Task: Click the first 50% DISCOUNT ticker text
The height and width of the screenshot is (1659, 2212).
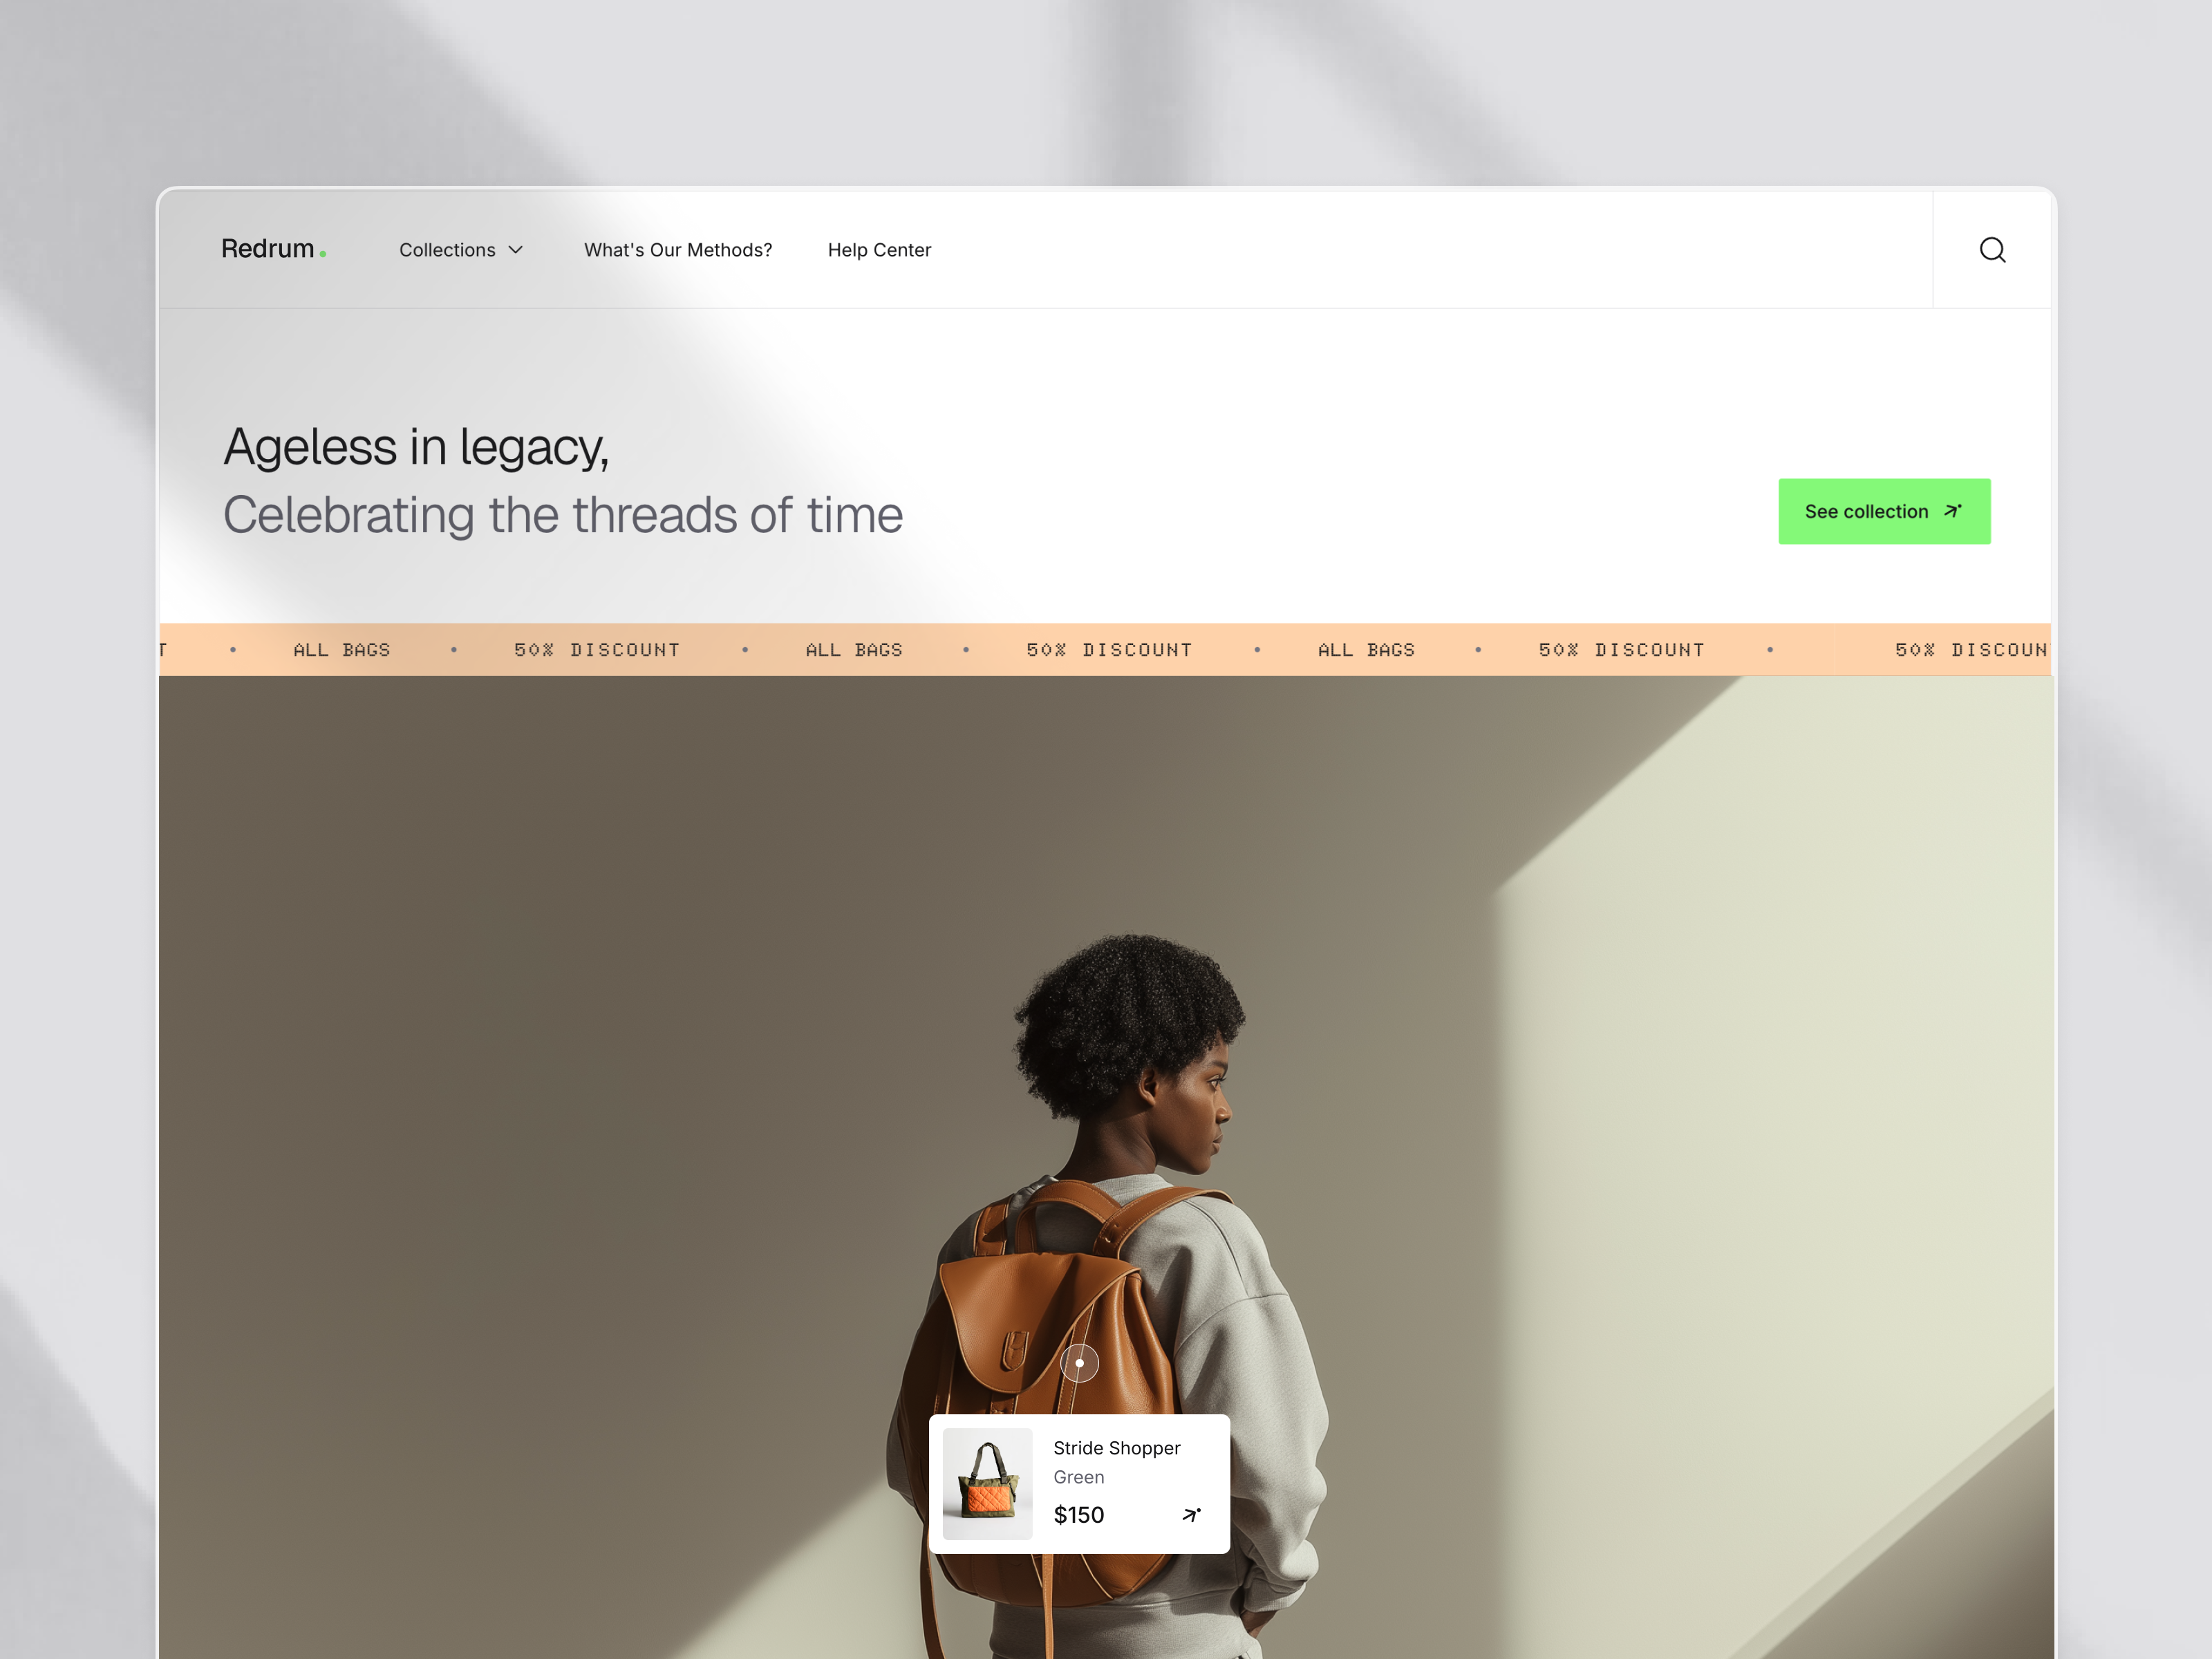Action: (597, 650)
